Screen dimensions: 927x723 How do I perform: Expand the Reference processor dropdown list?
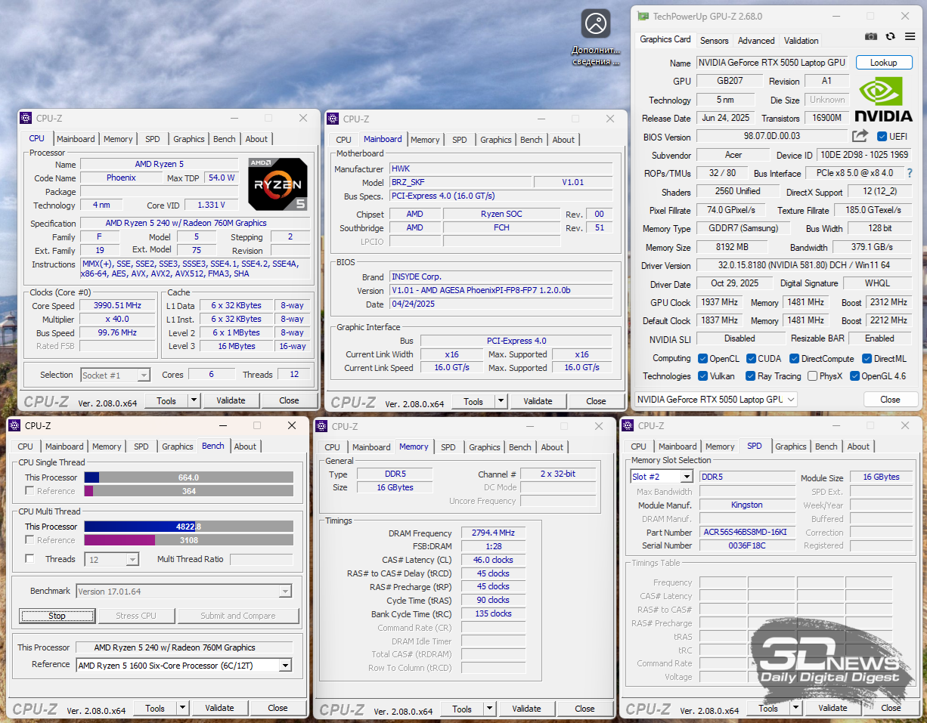pyautogui.click(x=285, y=665)
